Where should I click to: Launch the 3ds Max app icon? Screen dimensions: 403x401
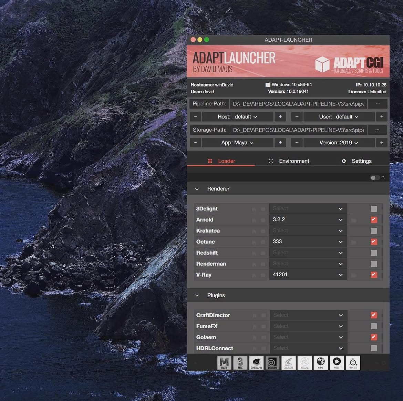pyautogui.click(x=240, y=363)
